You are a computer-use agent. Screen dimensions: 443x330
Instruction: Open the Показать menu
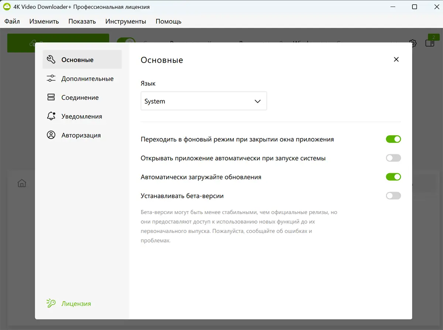[x=82, y=21]
